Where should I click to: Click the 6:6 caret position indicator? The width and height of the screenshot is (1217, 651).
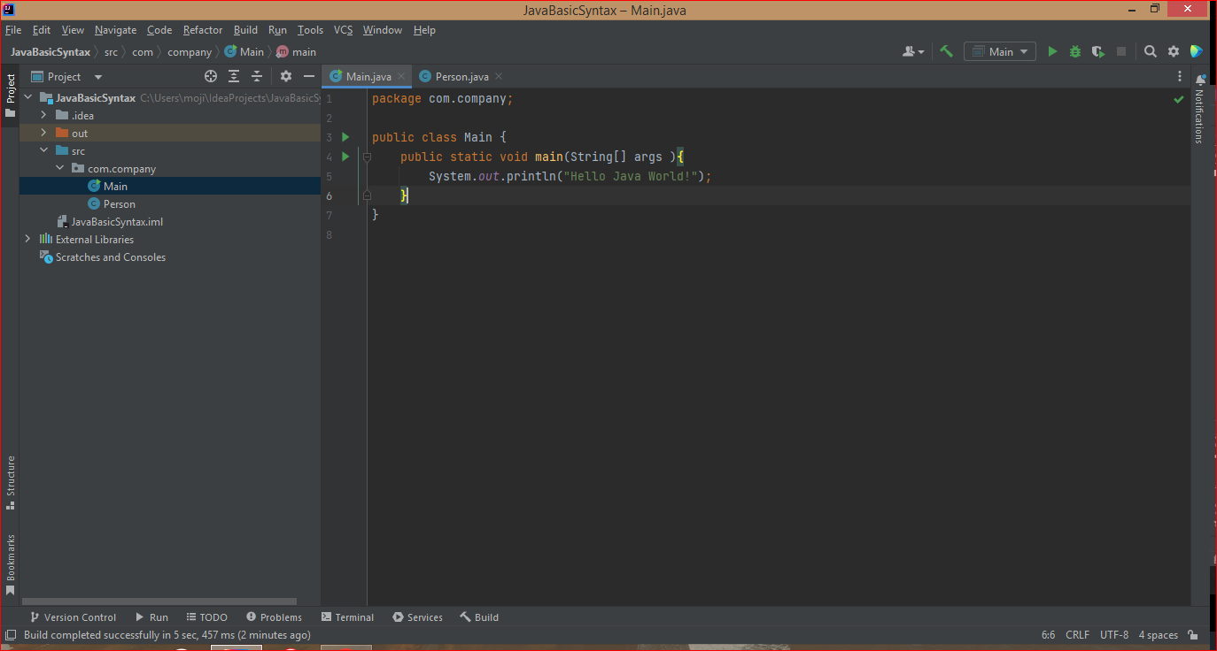[1048, 635]
